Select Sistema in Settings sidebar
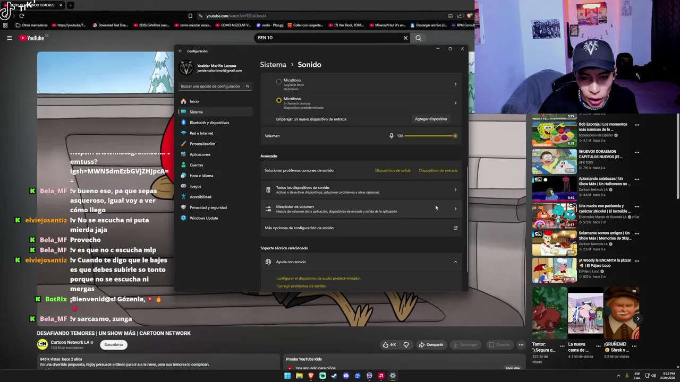Viewport: 680px width, 382px height. [215, 112]
